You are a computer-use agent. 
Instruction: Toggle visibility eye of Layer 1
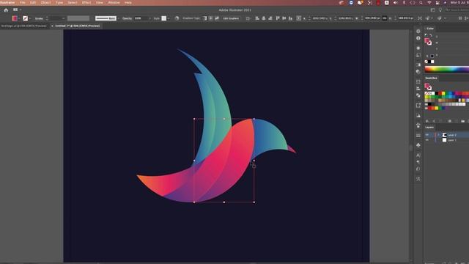[427, 140]
